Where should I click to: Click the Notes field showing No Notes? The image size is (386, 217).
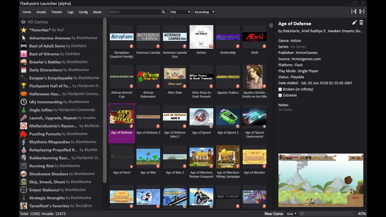pyautogui.click(x=285, y=110)
